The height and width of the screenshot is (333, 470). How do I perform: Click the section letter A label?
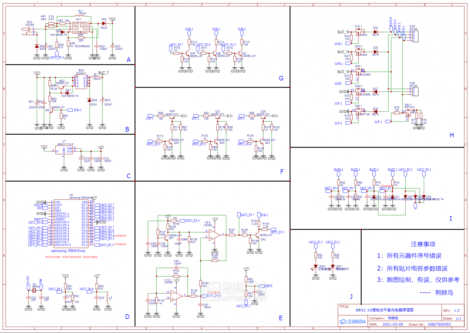click(x=128, y=60)
